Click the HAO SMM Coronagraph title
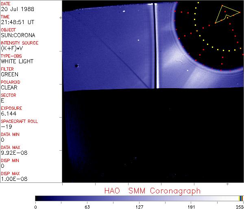Image resolution: width=244 pixels, height=209 pixels. coord(152,191)
